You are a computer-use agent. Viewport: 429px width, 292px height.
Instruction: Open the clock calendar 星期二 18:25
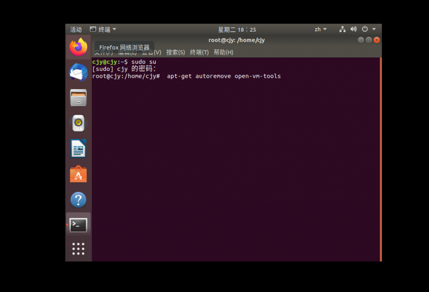(236, 30)
